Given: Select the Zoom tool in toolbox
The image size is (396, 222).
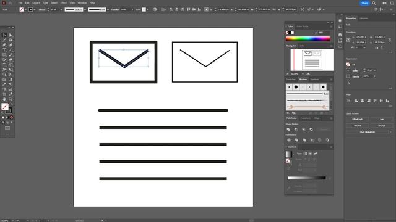Looking at the screenshot, I should 11,99.
